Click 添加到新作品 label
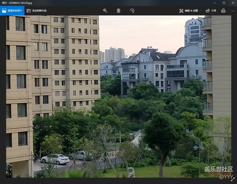 point(39,11)
